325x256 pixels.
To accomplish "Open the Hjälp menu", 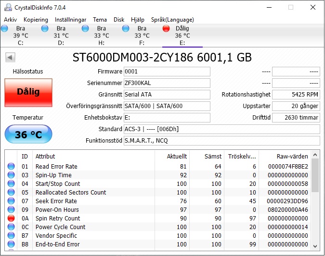I will pyautogui.click(x=138, y=20).
